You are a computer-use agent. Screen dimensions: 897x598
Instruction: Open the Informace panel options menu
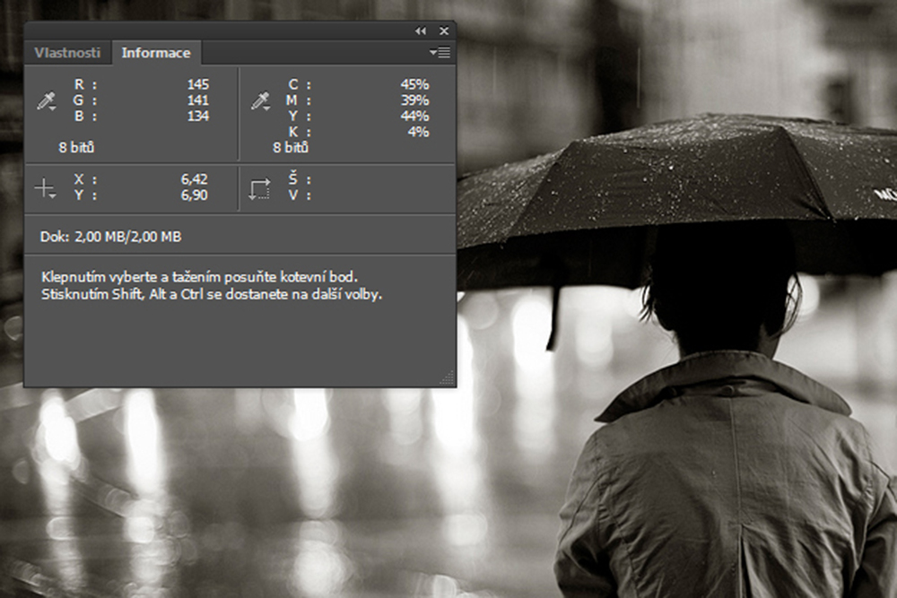(440, 53)
